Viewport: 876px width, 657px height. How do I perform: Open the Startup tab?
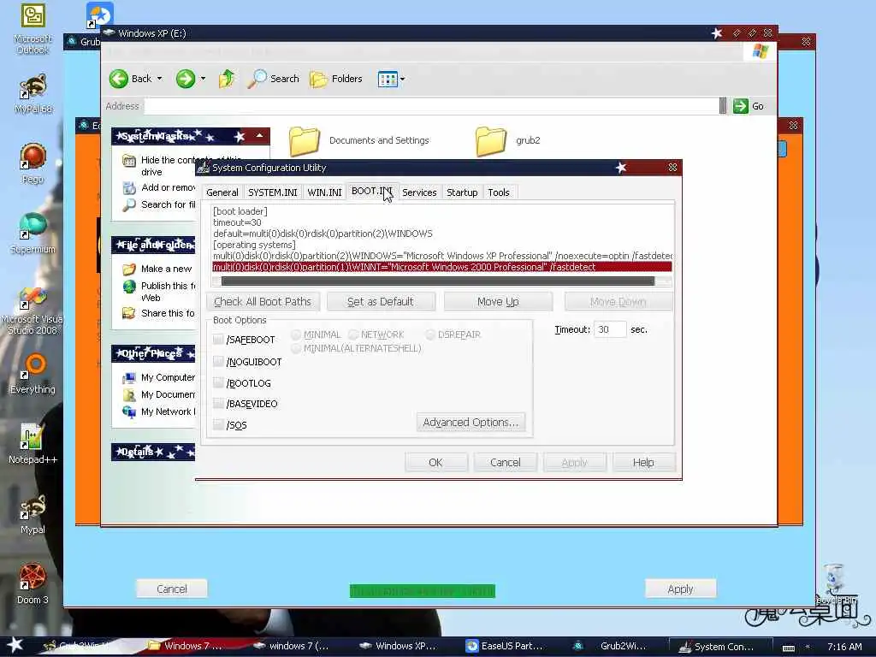click(x=462, y=192)
